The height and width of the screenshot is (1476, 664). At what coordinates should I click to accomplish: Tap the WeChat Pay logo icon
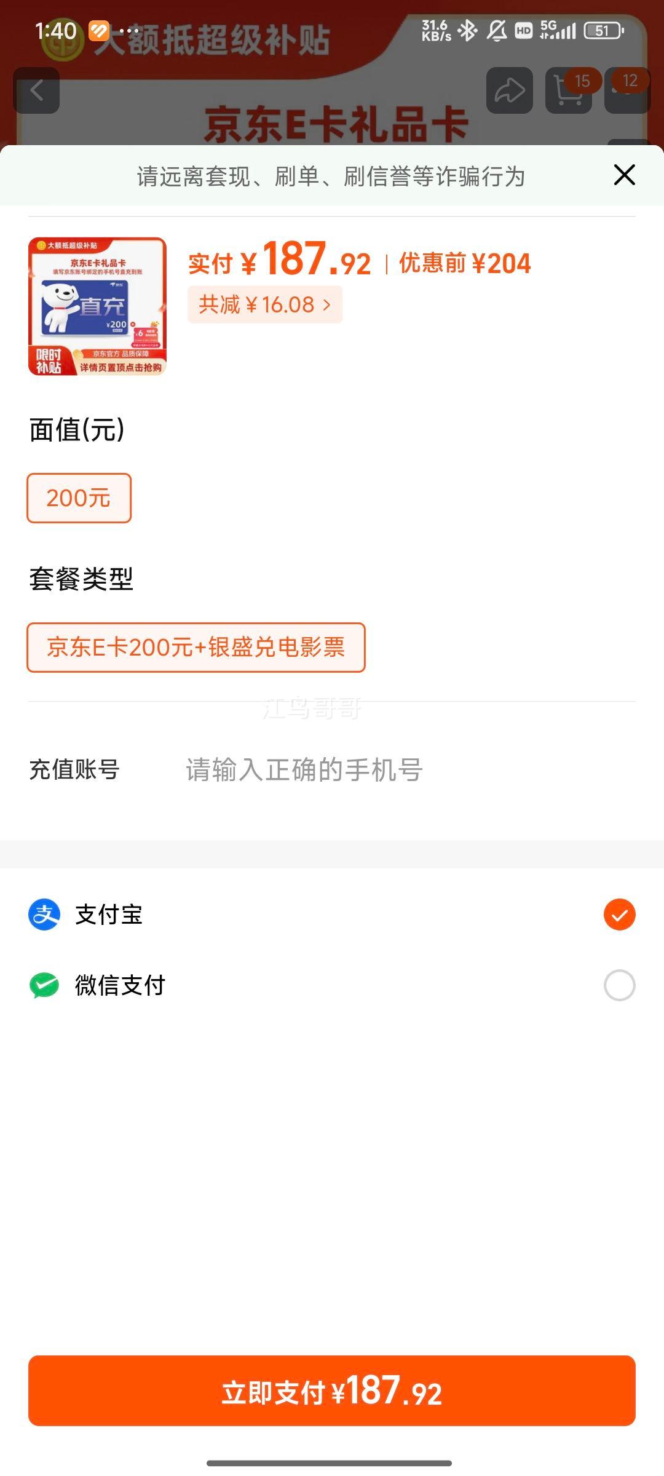(x=44, y=985)
